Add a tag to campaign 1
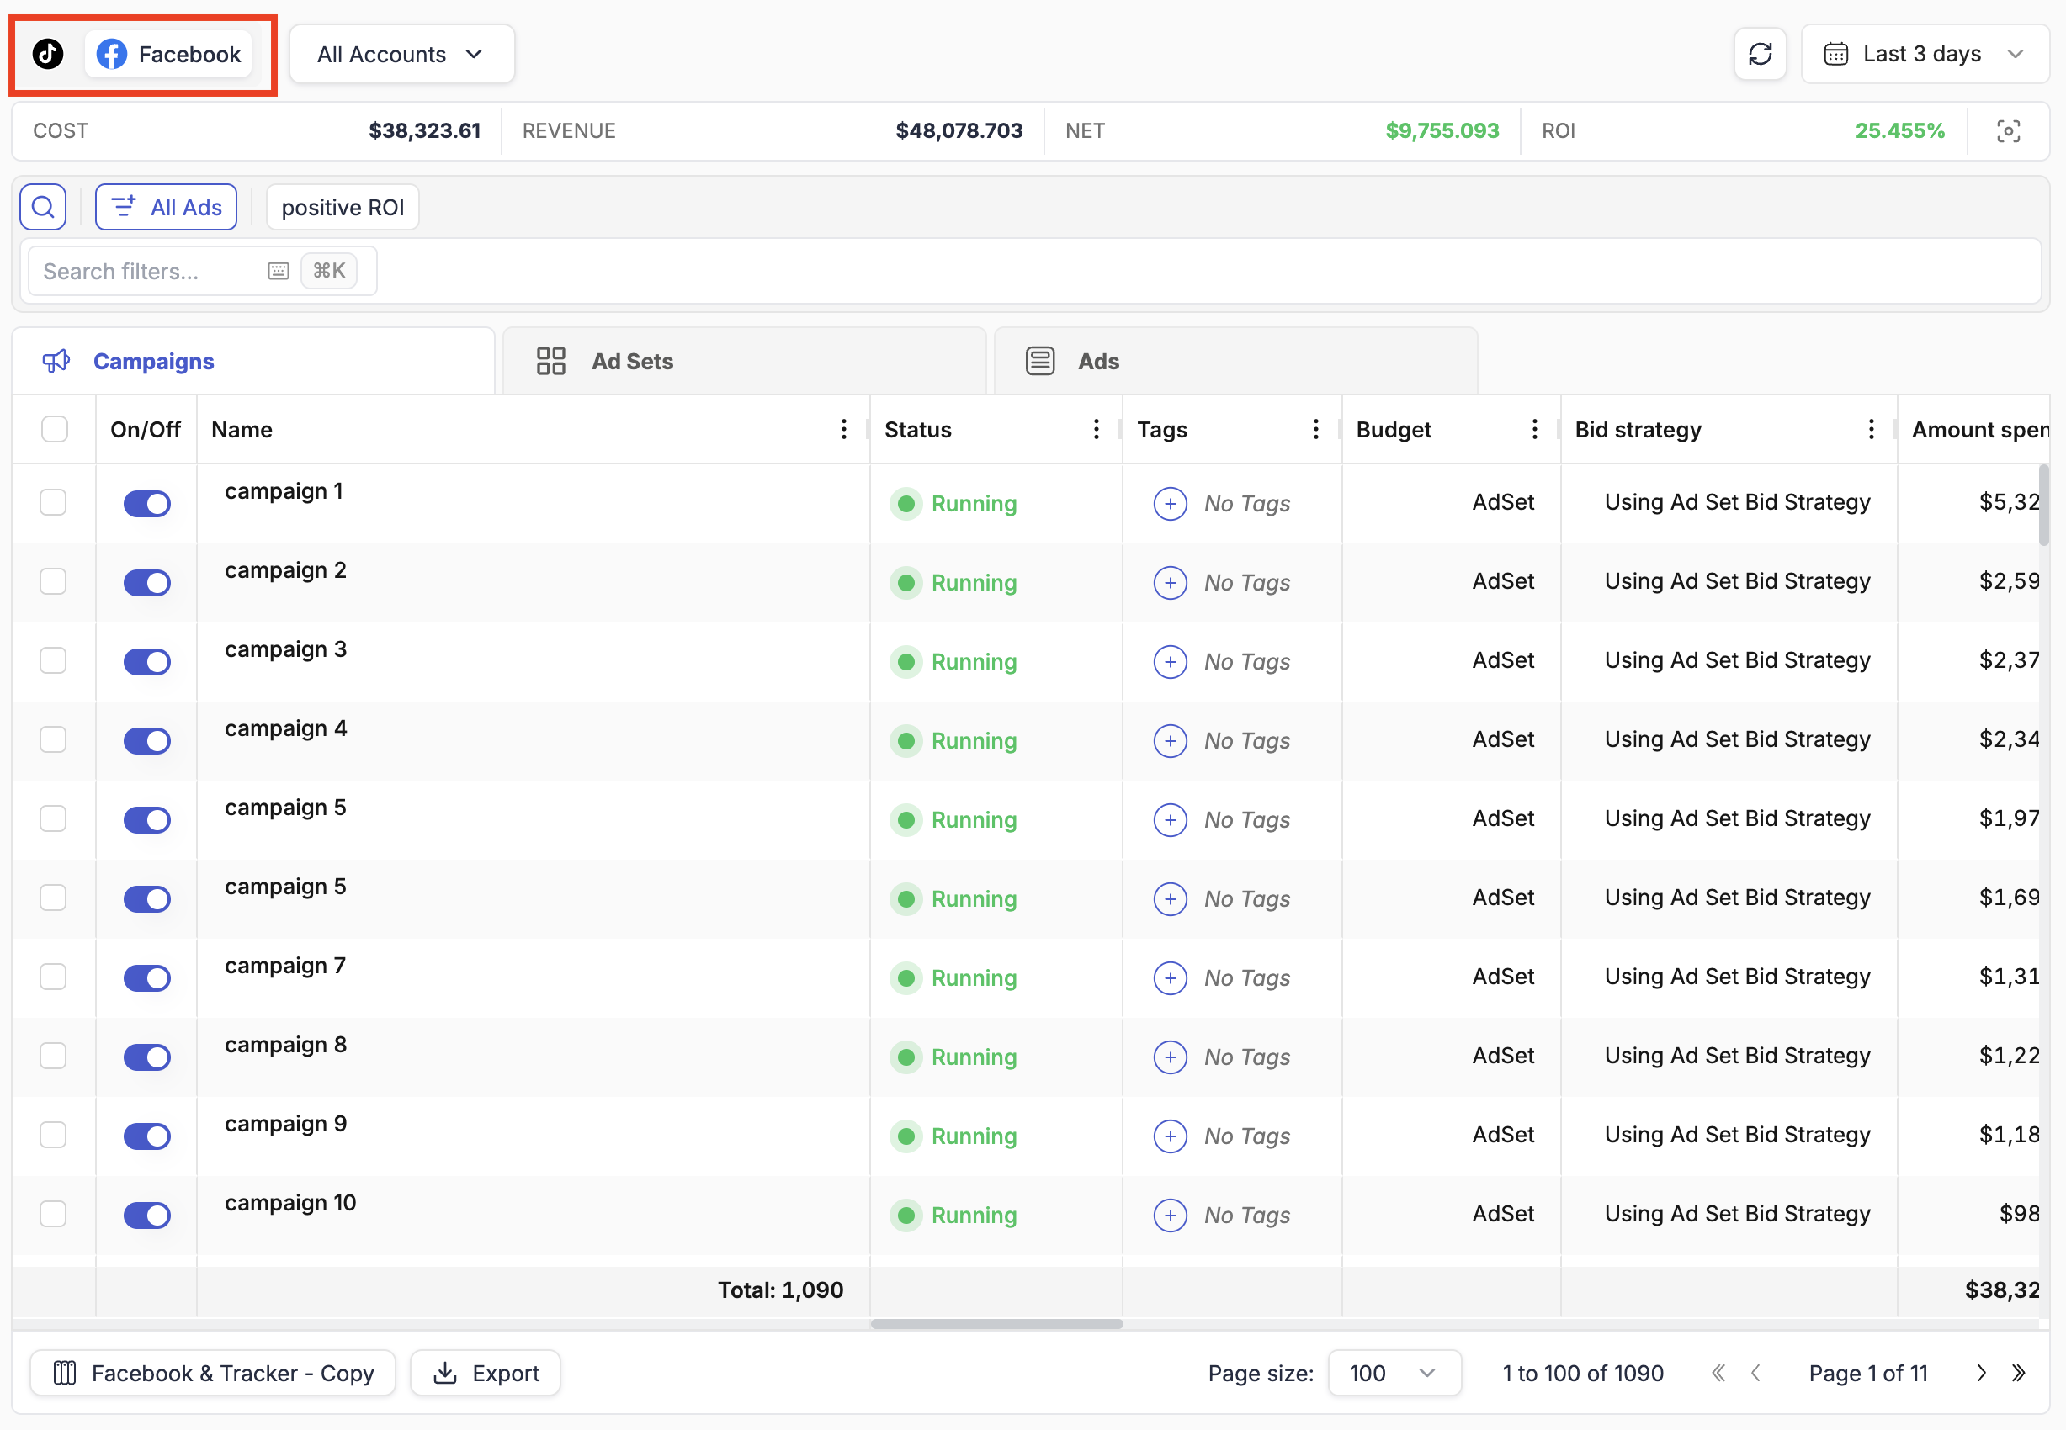Image resolution: width=2066 pixels, height=1430 pixels. 1170,504
